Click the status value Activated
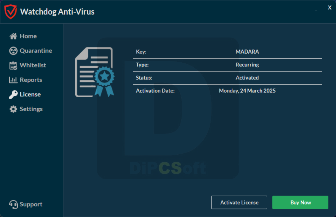The width and height of the screenshot is (336, 217). point(247,78)
